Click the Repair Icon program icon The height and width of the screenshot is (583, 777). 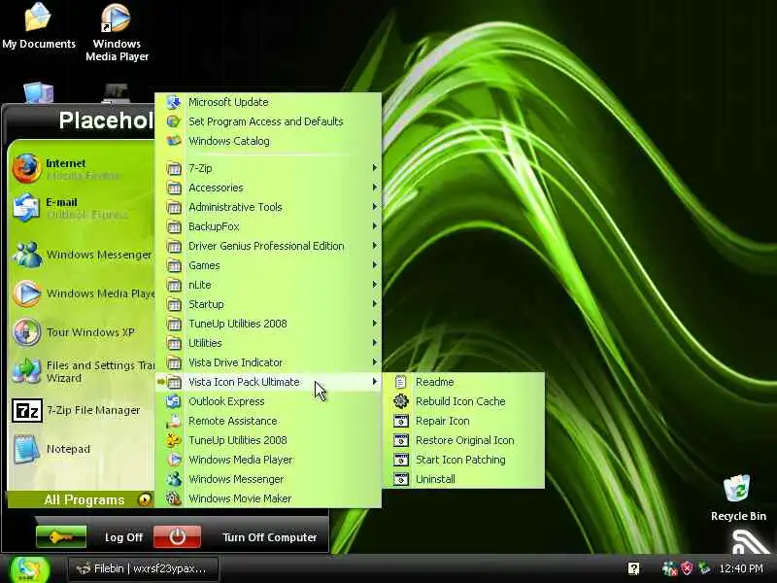[x=400, y=421]
